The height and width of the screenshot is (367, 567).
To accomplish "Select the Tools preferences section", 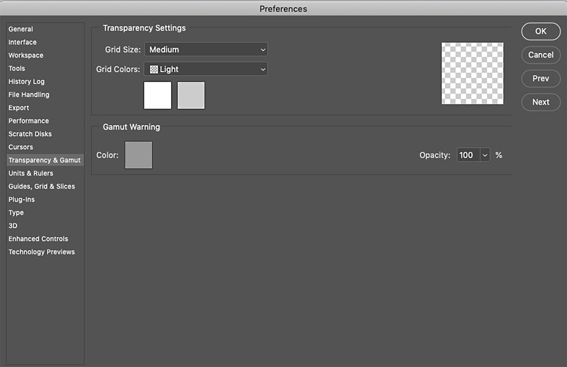I will (17, 68).
